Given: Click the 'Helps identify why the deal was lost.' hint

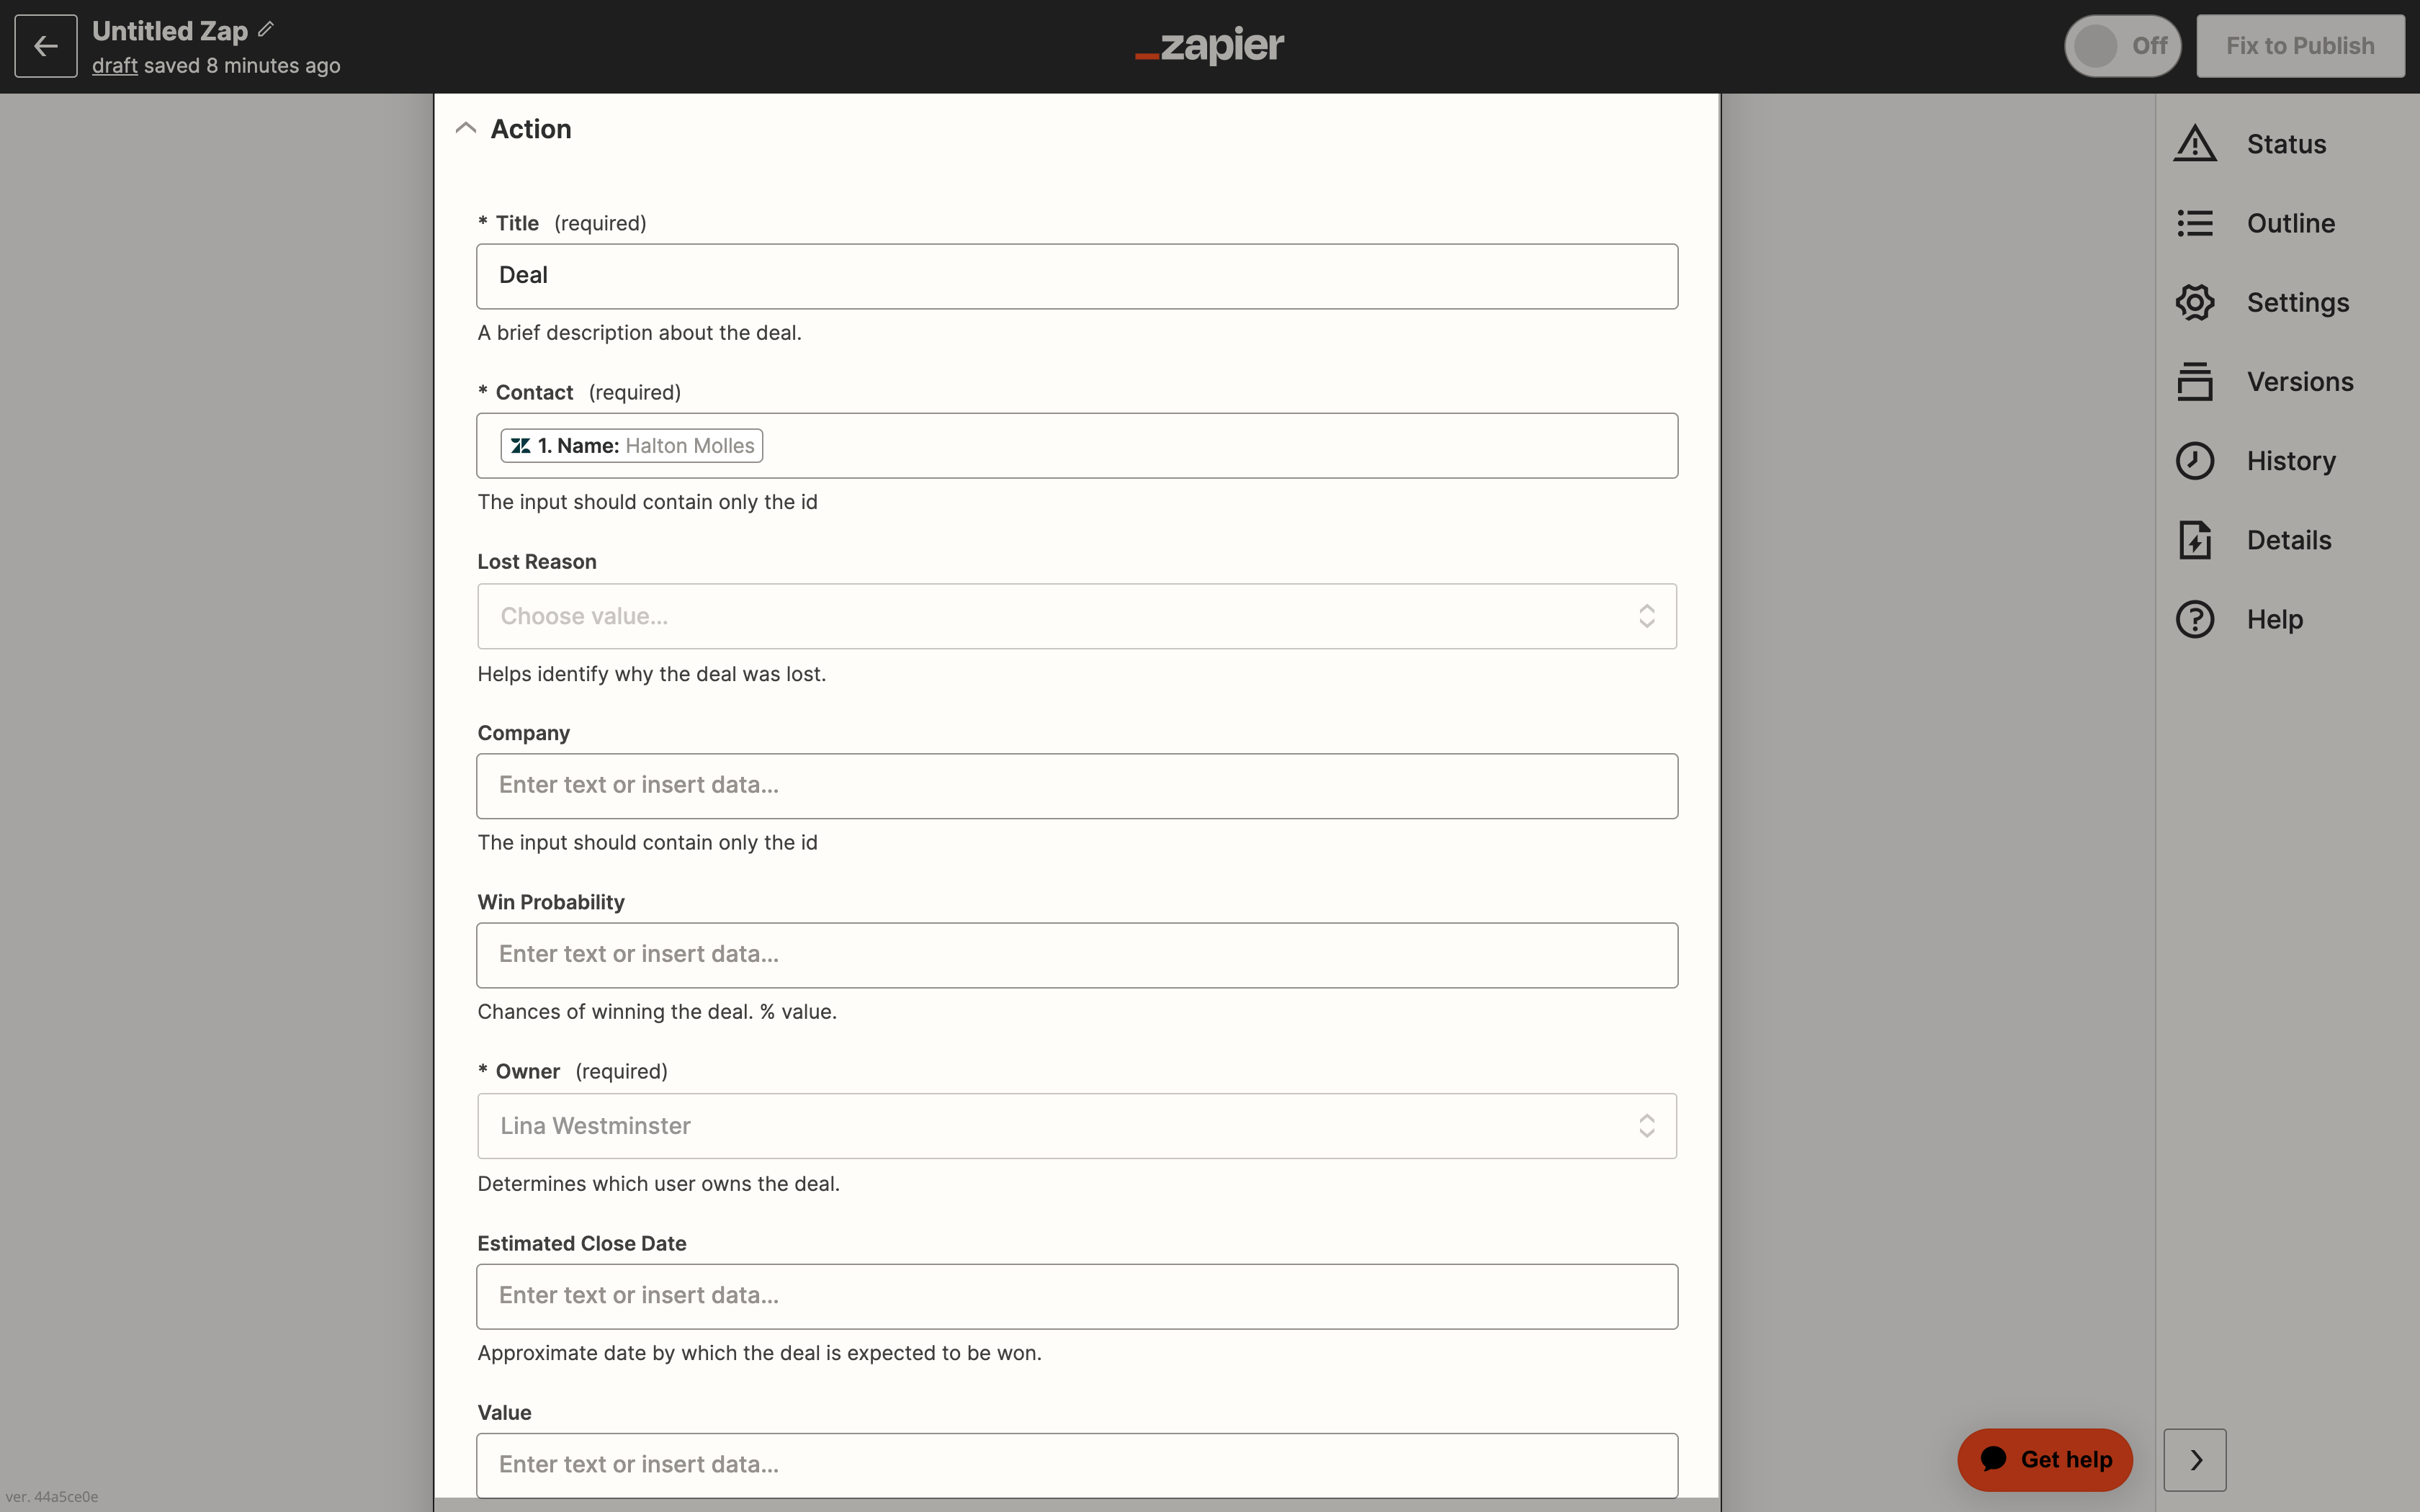Looking at the screenshot, I should pyautogui.click(x=651, y=674).
